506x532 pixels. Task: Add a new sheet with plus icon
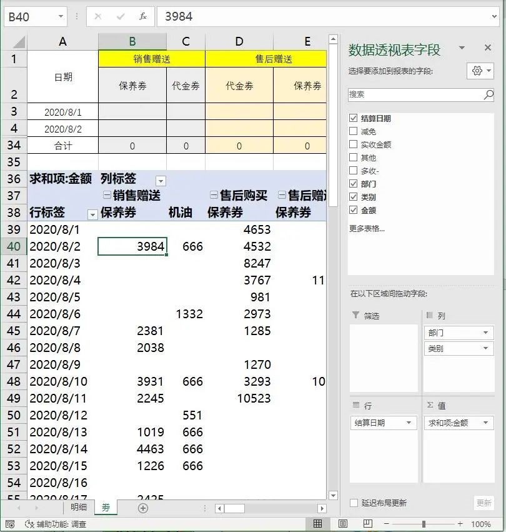pyautogui.click(x=143, y=508)
